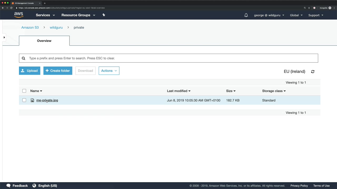Click the browser zoom magnifier icon
This screenshot has width=337, height=189.
coord(305,8)
